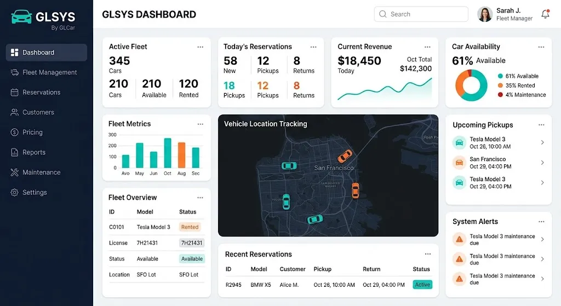
Task: Expand first Tesla Model 3 pickup chevron
Action: pos(542,142)
